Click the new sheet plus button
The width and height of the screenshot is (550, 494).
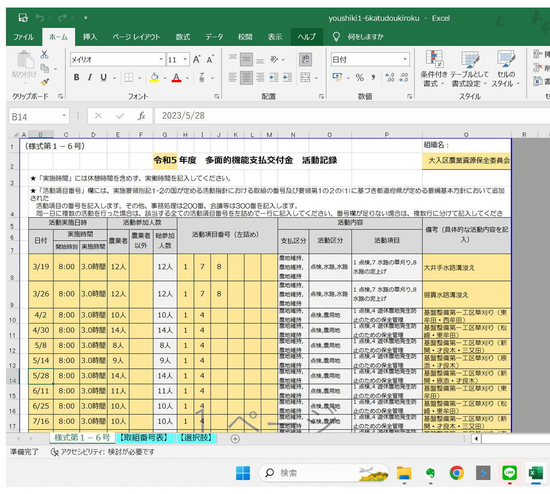235,439
